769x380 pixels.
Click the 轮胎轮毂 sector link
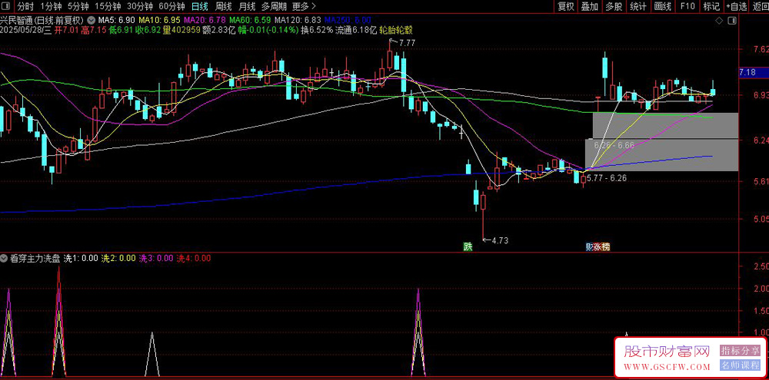pos(394,29)
